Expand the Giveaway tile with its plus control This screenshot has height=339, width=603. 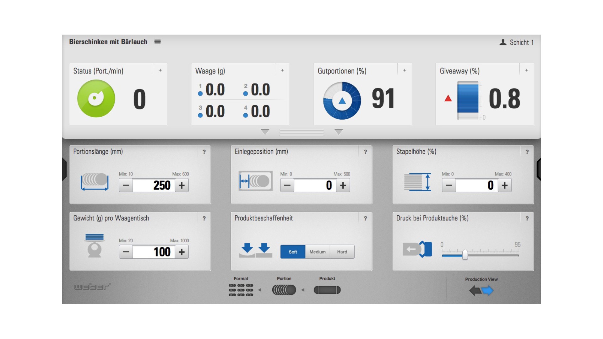tap(526, 70)
